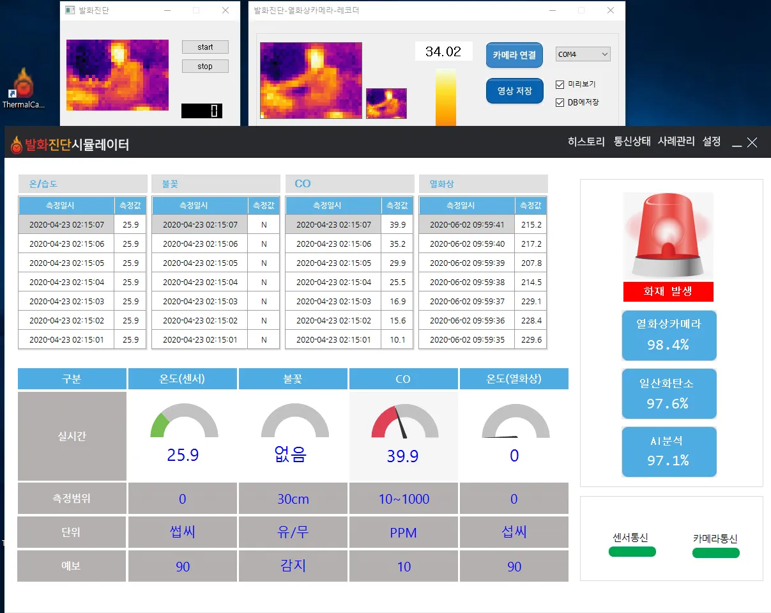
Task: Open the 통신상태 menu
Action: pos(632,142)
